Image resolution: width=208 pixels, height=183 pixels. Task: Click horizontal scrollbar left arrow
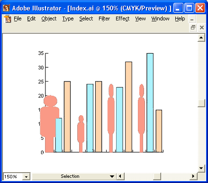[120, 176]
